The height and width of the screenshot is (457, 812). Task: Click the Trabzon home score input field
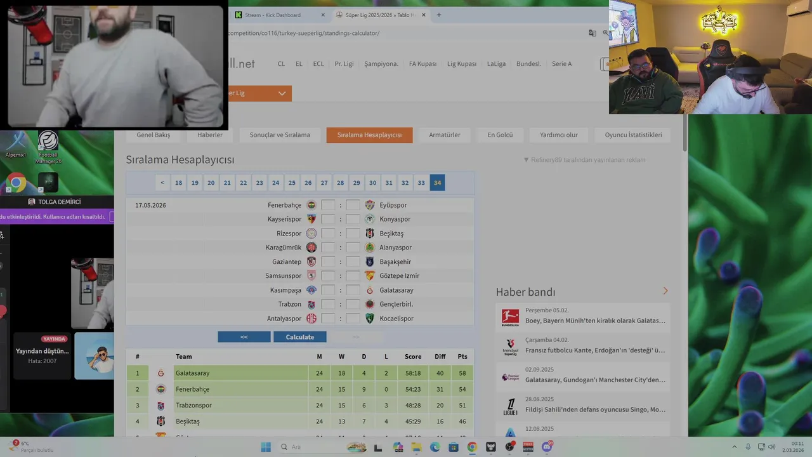(x=328, y=304)
